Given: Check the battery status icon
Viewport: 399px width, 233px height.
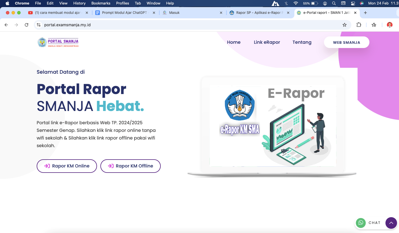Looking at the screenshot, I should click(x=315, y=3).
